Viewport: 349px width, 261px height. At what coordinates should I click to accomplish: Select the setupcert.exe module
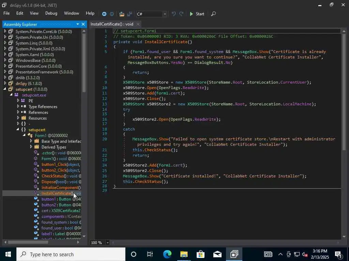click(x=34, y=95)
